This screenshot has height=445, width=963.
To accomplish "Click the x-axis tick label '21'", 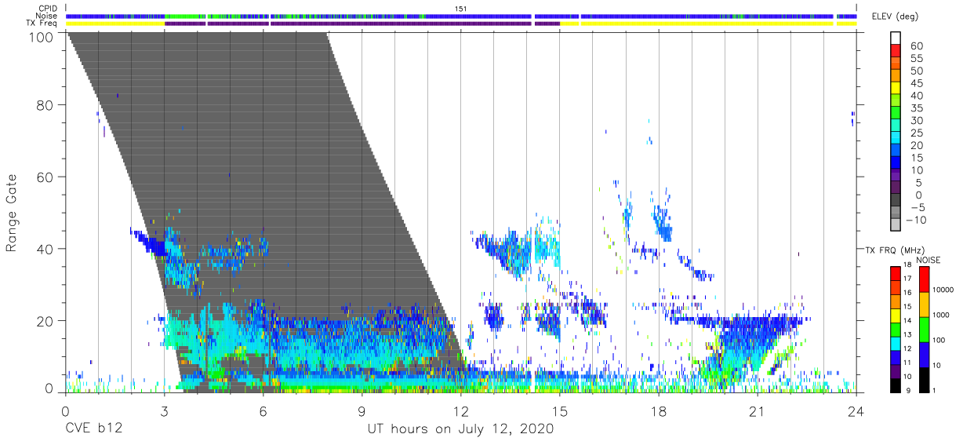I will 758,410.
